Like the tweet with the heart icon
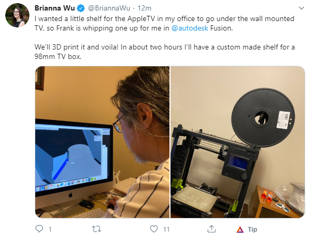The width and height of the screenshot is (311, 238). click(154, 229)
